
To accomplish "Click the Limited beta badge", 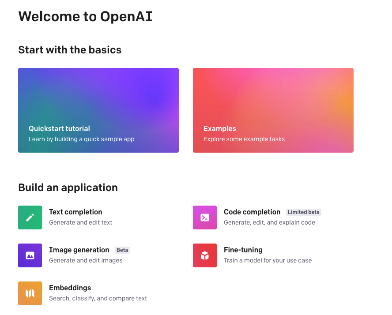I will 304,212.
